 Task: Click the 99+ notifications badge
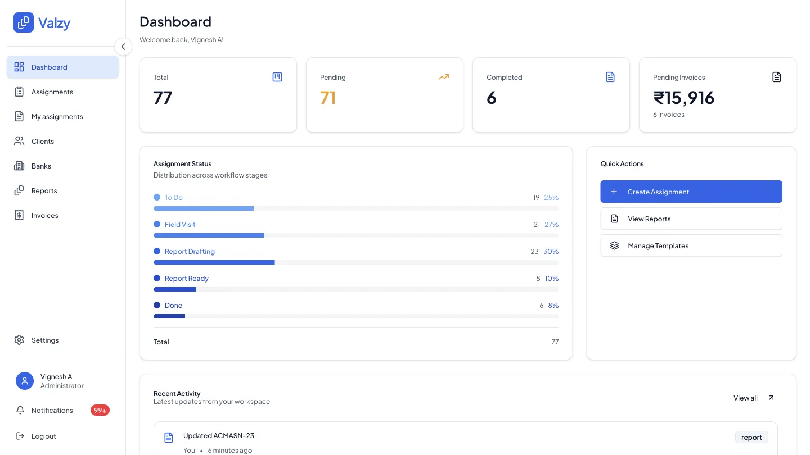100,410
